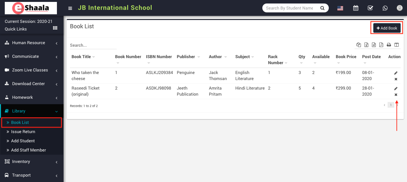Viewport: 407px width, 182px height.
Task: Expand Human Resource menu
Action: (x=31, y=43)
